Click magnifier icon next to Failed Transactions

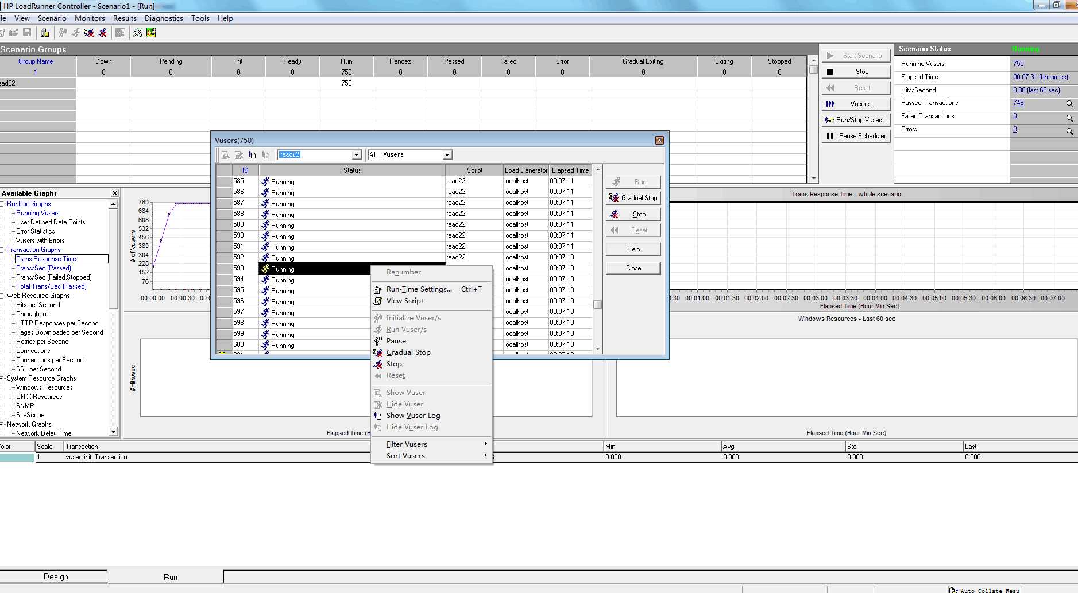[1069, 118]
